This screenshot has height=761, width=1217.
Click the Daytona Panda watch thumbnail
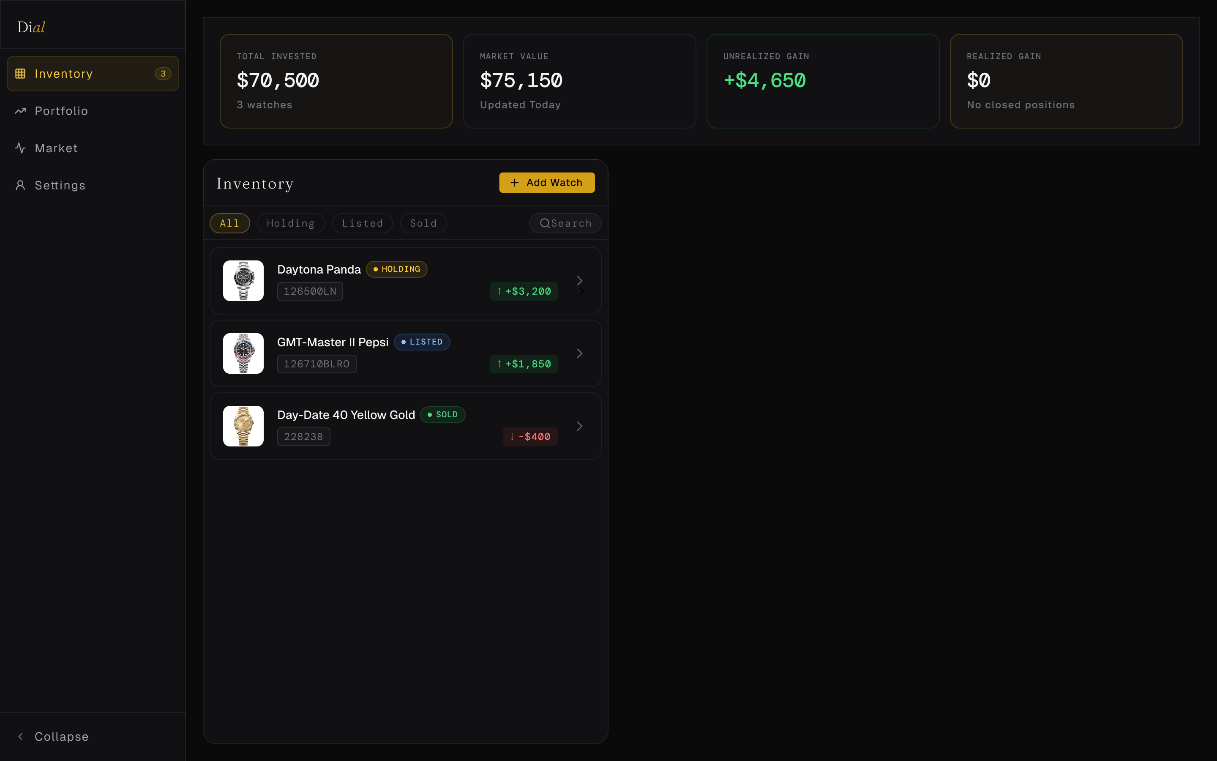243,281
